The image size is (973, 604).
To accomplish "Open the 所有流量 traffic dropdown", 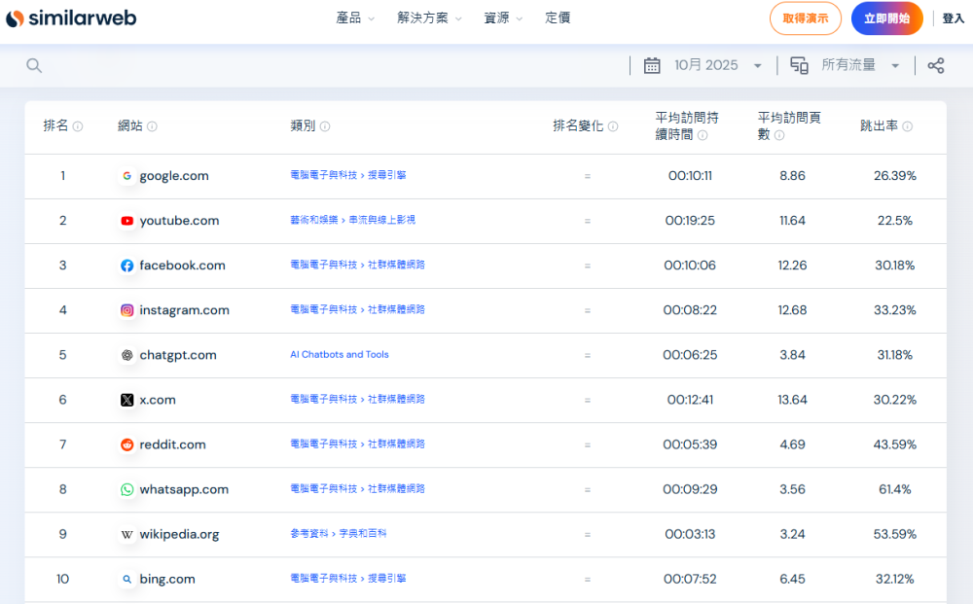I will (x=860, y=65).
